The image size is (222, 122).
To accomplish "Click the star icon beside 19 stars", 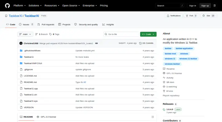I will [x=164, y=82].
